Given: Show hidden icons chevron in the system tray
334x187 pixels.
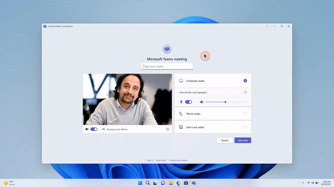Looking at the screenshot, I should coord(303,183).
